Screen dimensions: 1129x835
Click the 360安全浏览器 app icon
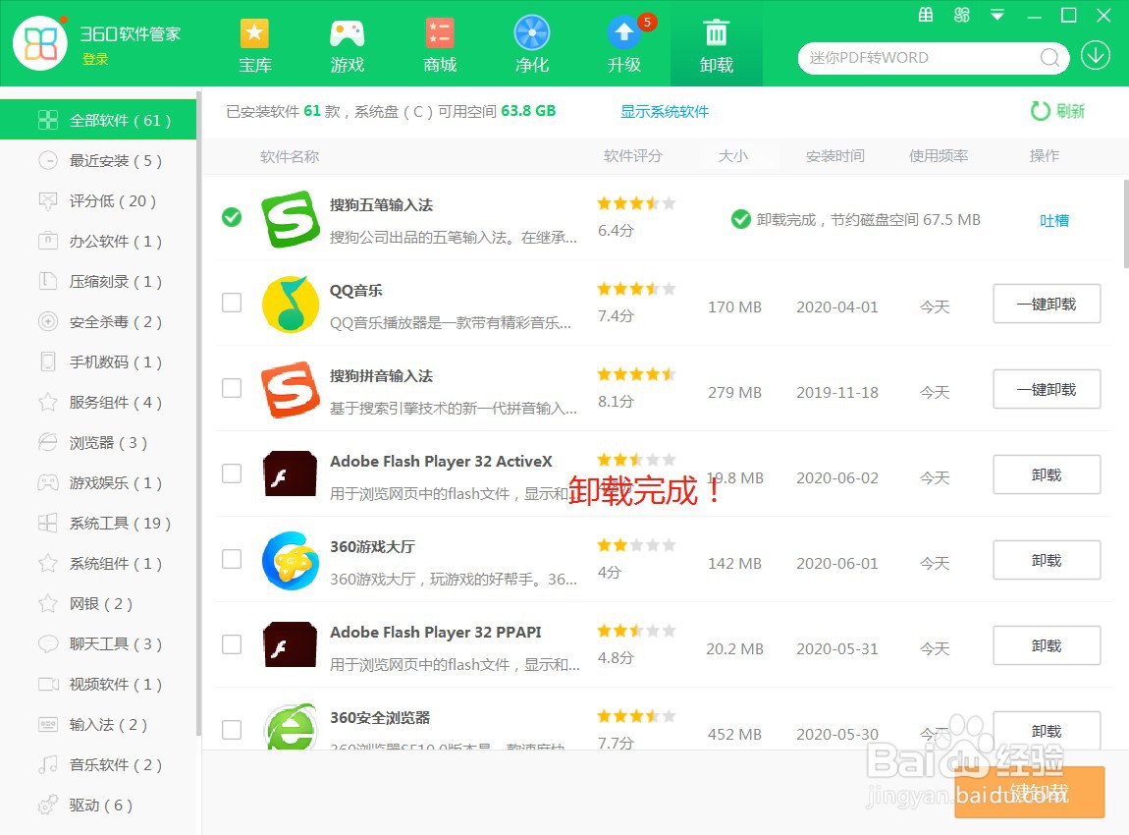coord(291,726)
